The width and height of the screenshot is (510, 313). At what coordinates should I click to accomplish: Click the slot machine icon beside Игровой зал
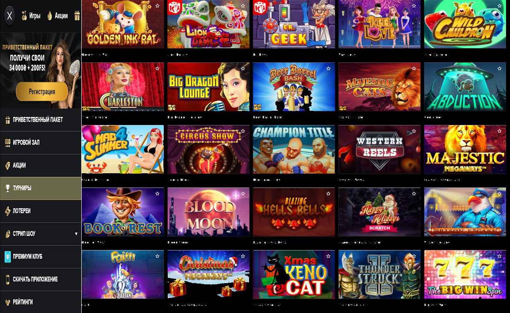[7, 143]
